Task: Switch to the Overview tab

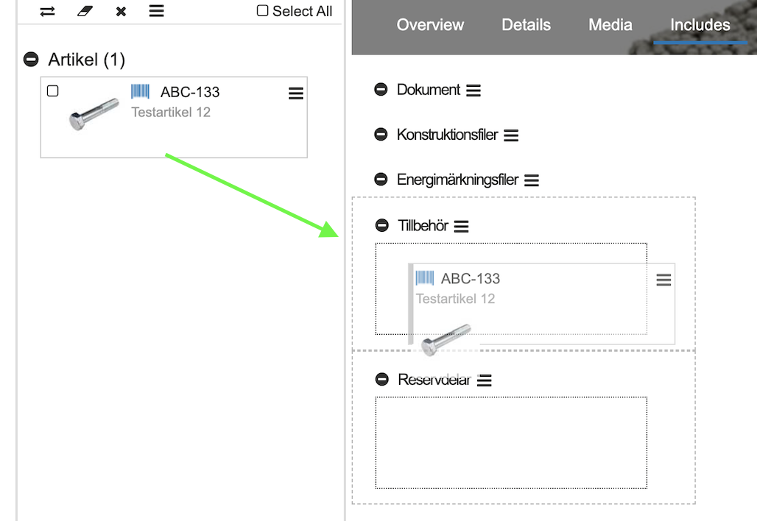Action: pyautogui.click(x=430, y=25)
